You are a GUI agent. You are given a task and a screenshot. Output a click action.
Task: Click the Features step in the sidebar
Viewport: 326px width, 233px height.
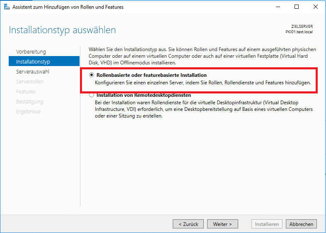coord(26,91)
